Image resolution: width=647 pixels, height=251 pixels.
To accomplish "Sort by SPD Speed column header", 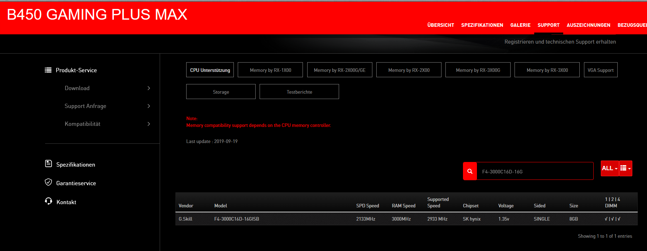I will pos(367,206).
